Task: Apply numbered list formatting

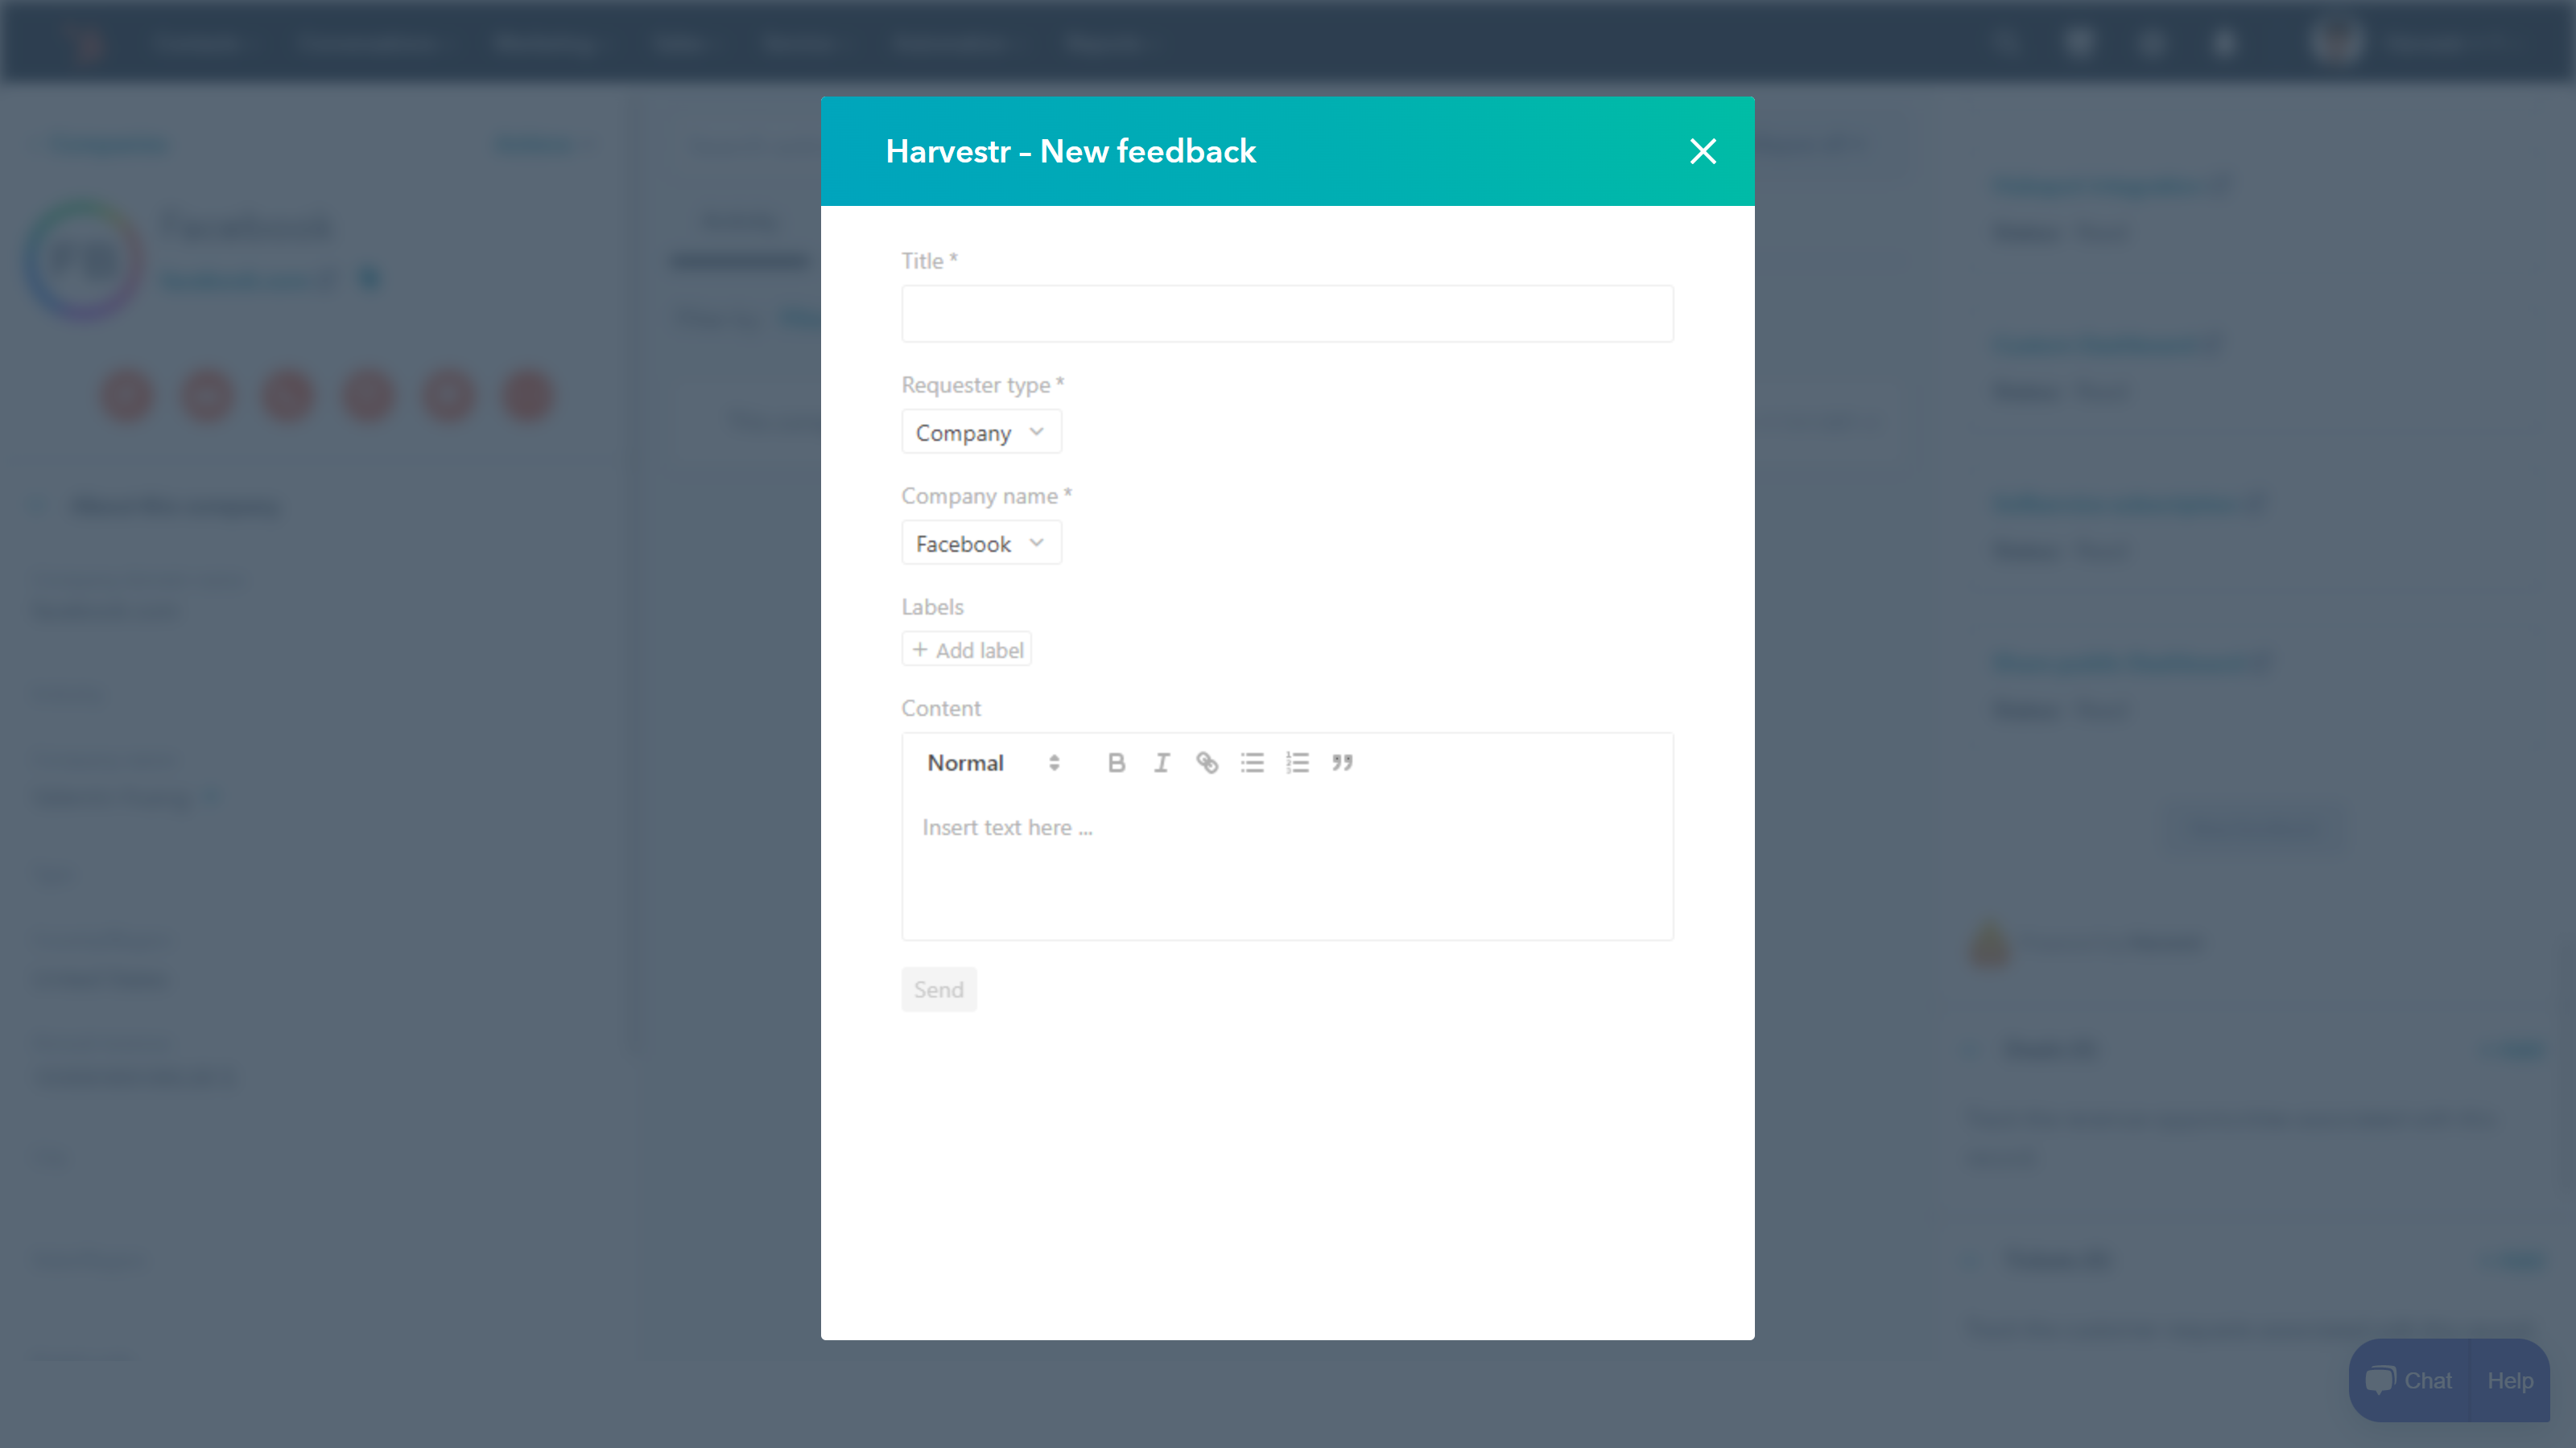Action: pos(1297,763)
